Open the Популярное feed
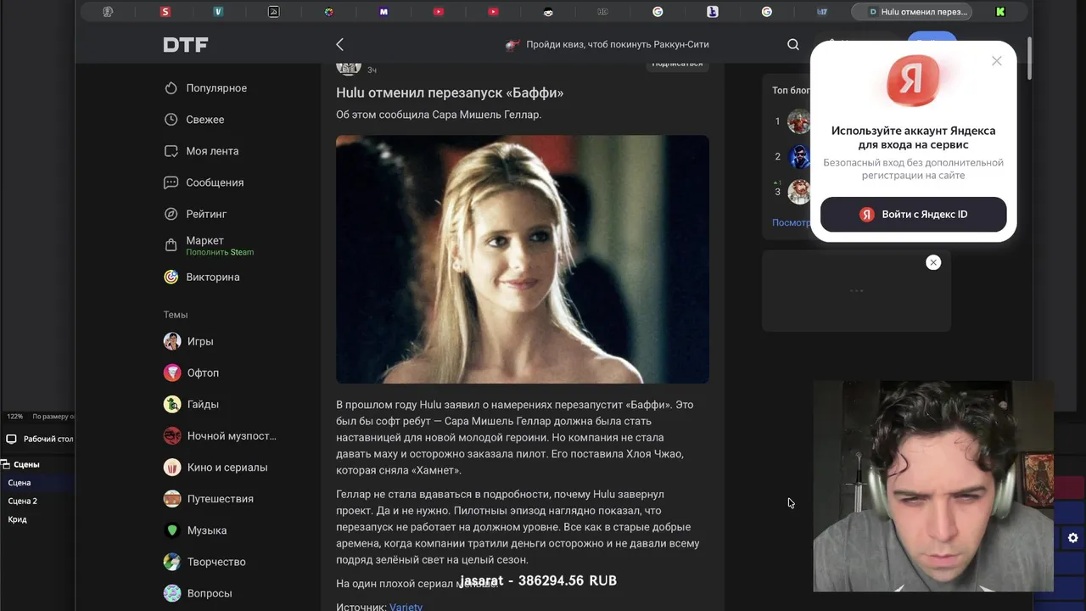1086x611 pixels. 216,88
